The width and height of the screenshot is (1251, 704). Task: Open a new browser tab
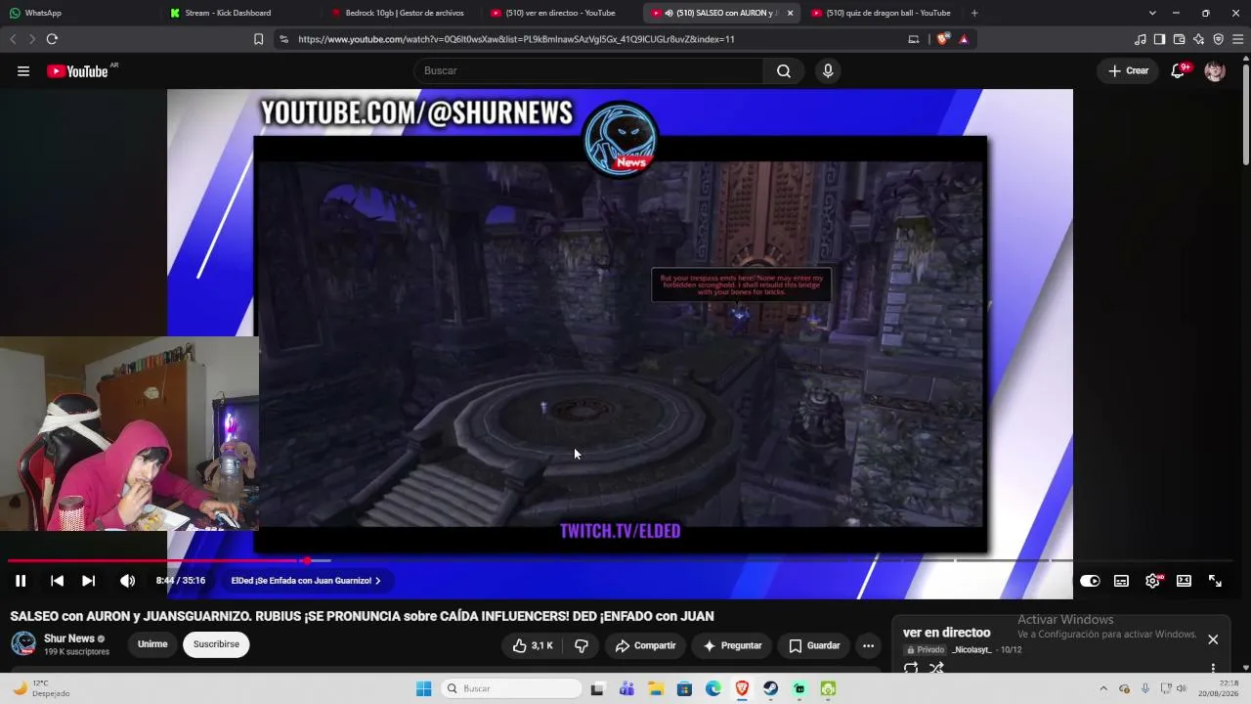pyautogui.click(x=974, y=13)
